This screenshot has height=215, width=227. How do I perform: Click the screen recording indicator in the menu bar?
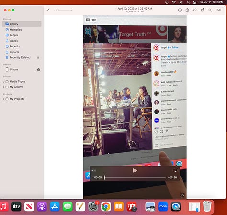167,2
